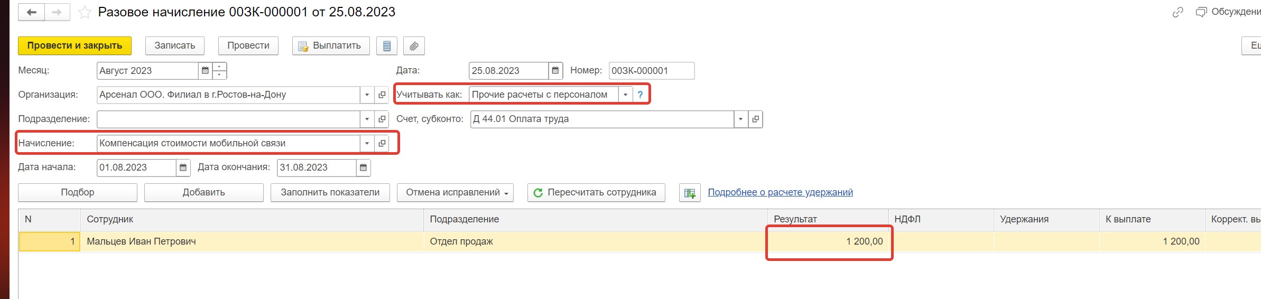Expand the Начисление dropdown list

coord(367,143)
